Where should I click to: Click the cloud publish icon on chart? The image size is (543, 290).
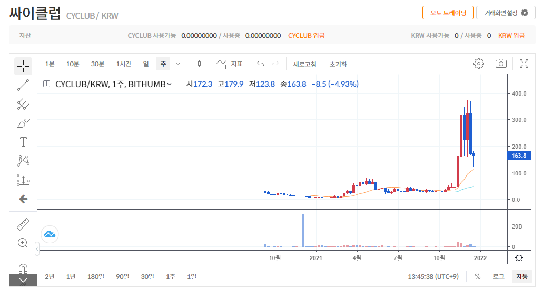point(50,234)
